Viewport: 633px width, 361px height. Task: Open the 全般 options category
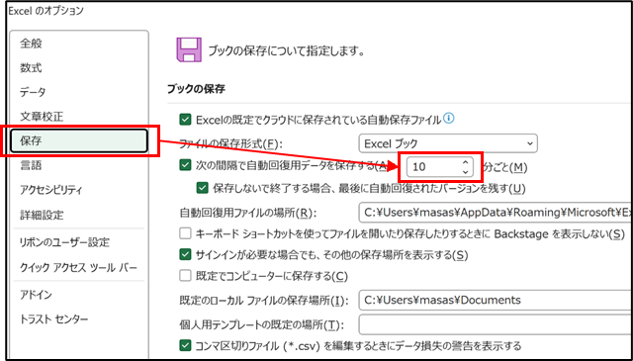pyautogui.click(x=31, y=44)
